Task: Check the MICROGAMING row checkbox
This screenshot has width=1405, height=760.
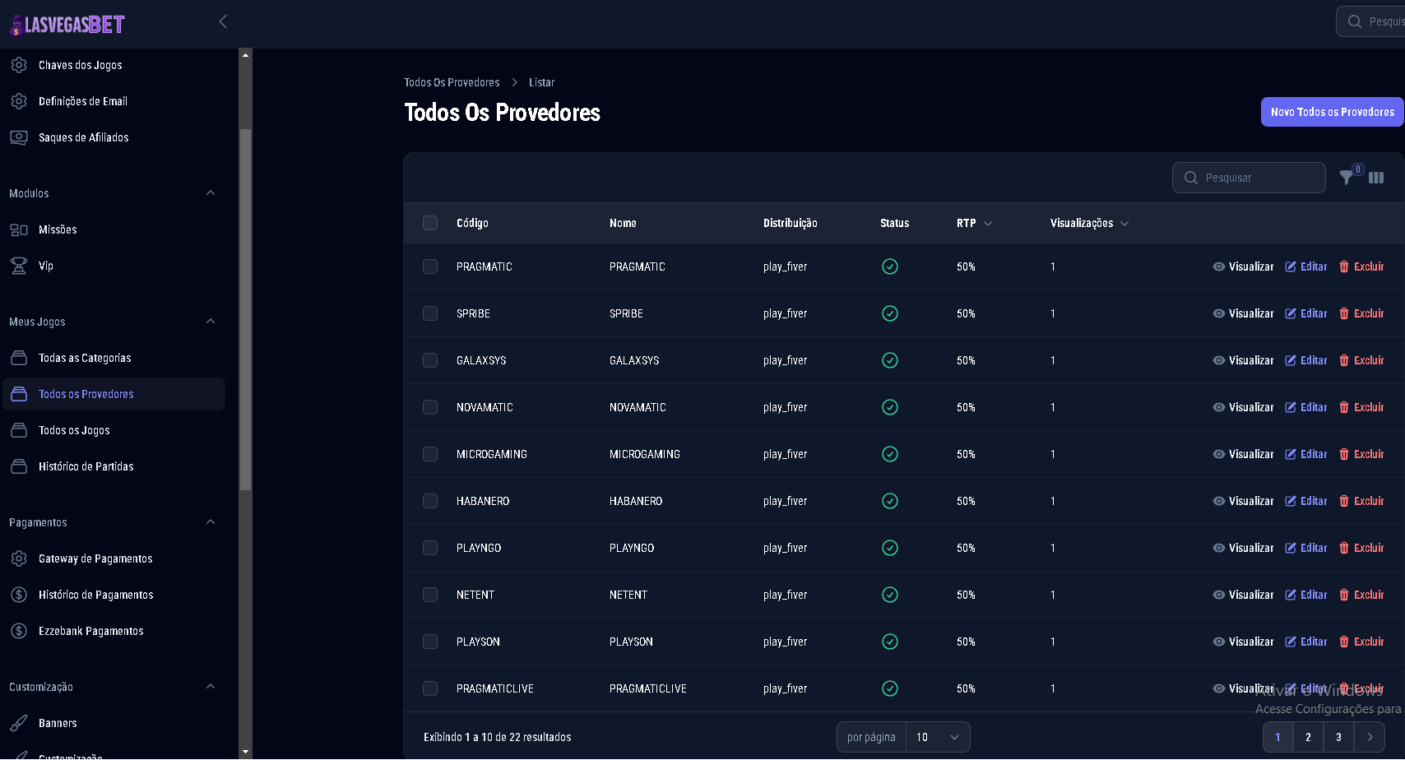Action: pos(430,454)
